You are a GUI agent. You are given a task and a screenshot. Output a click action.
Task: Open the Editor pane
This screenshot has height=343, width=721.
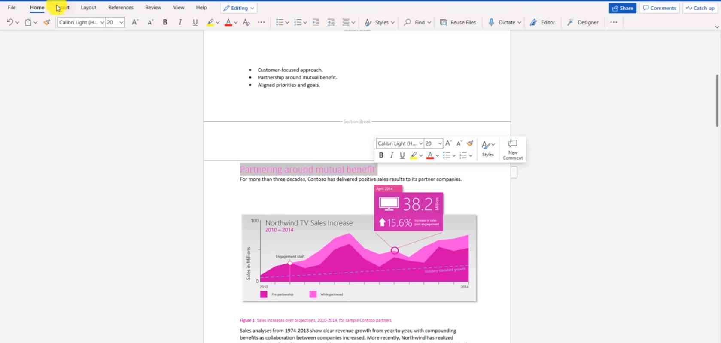pos(542,22)
